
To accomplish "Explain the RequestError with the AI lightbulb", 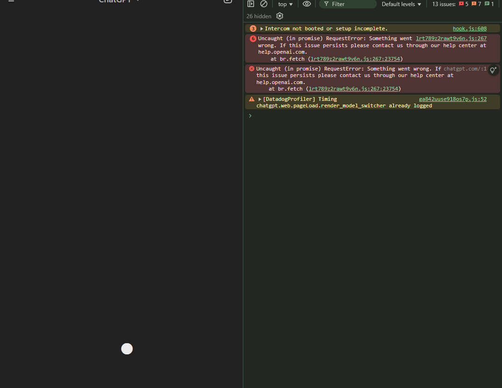I will pos(493,70).
